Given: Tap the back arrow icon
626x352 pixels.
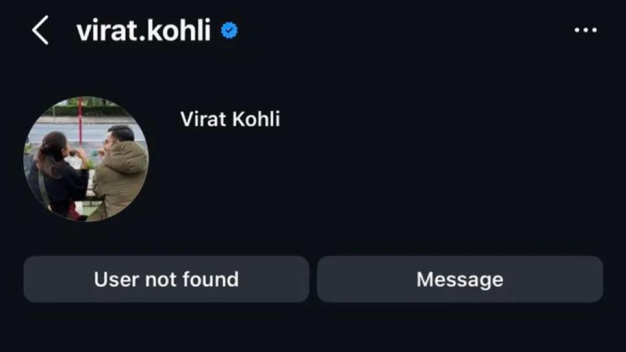Looking at the screenshot, I should (x=41, y=30).
